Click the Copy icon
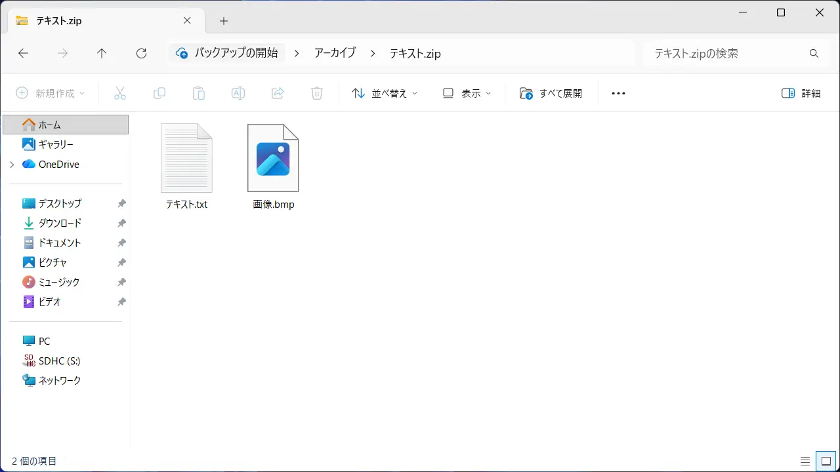 (159, 92)
